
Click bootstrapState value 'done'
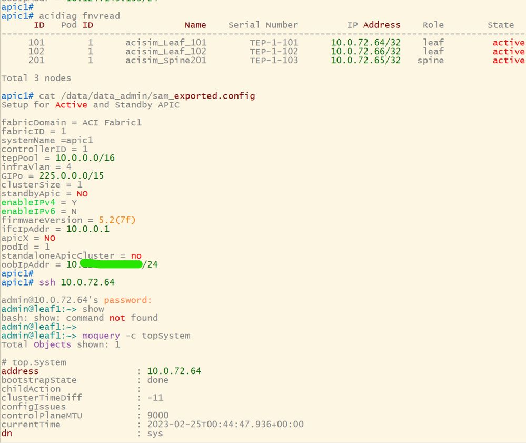[x=157, y=380]
